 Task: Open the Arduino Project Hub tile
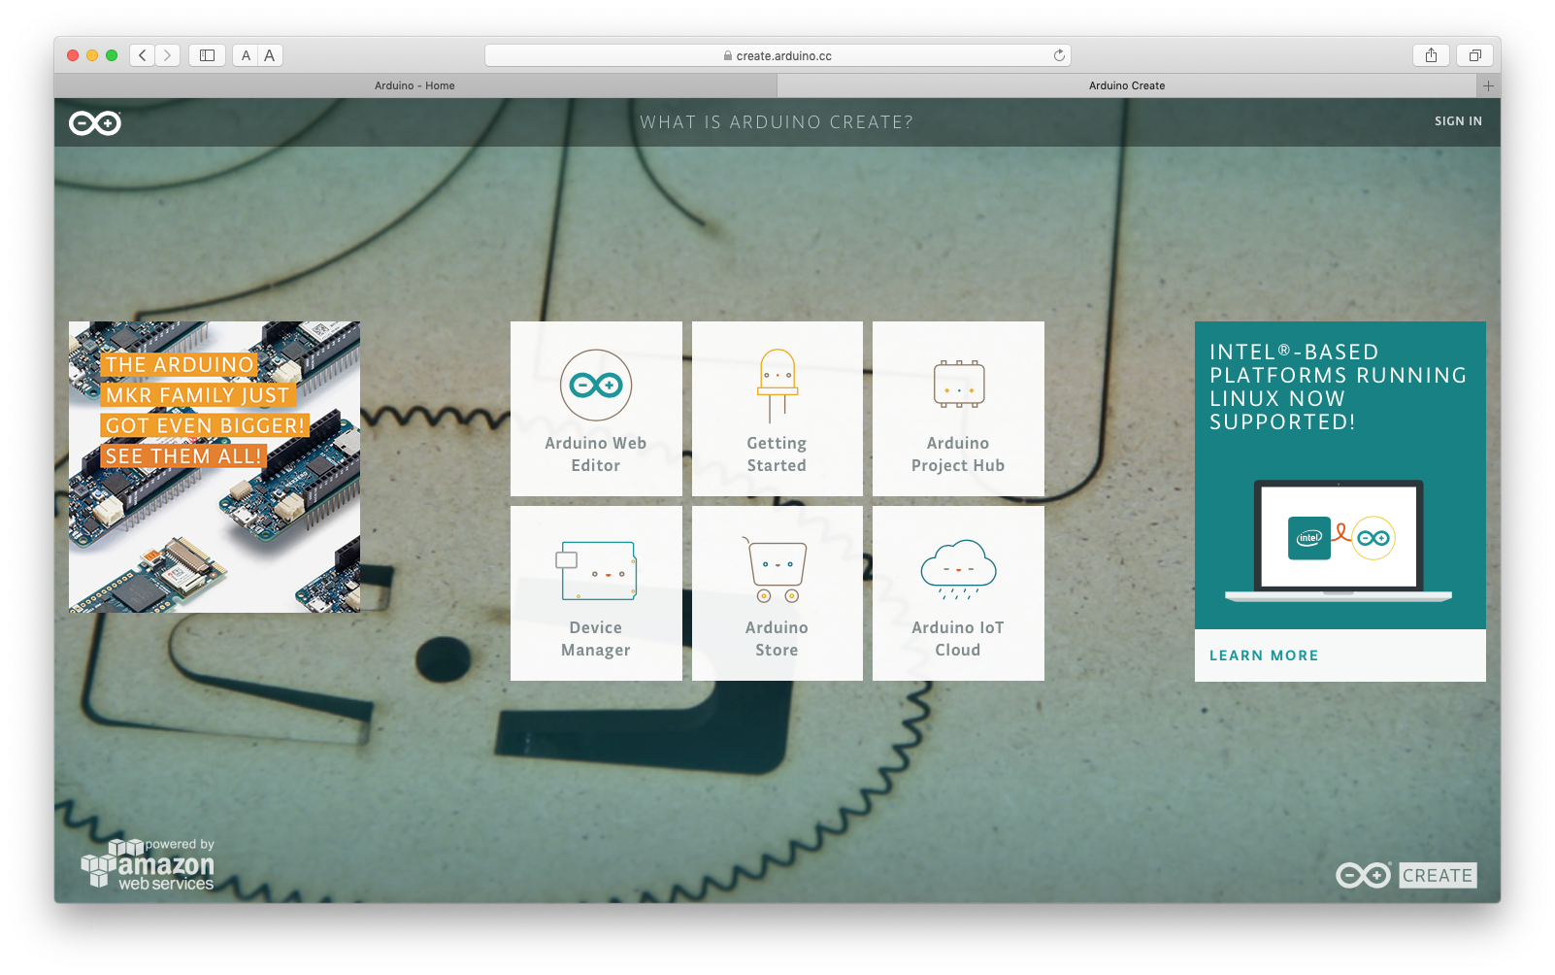click(958, 408)
